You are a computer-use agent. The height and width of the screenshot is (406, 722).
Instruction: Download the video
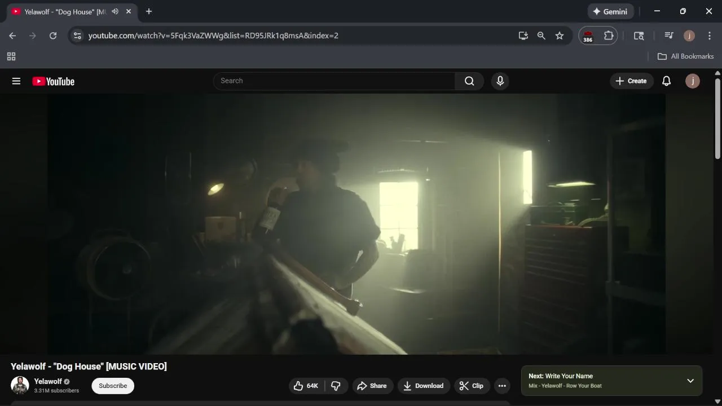[x=424, y=386]
